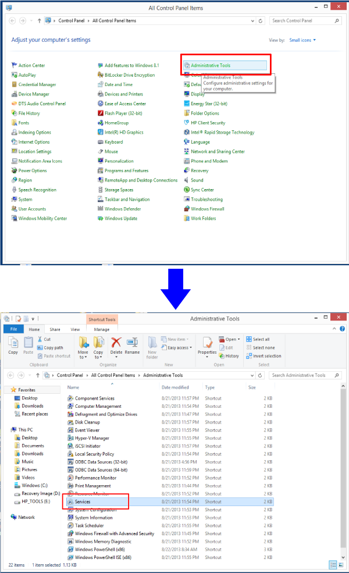Click Select none in the ribbon
This screenshot has height=573, width=349.
point(261,348)
